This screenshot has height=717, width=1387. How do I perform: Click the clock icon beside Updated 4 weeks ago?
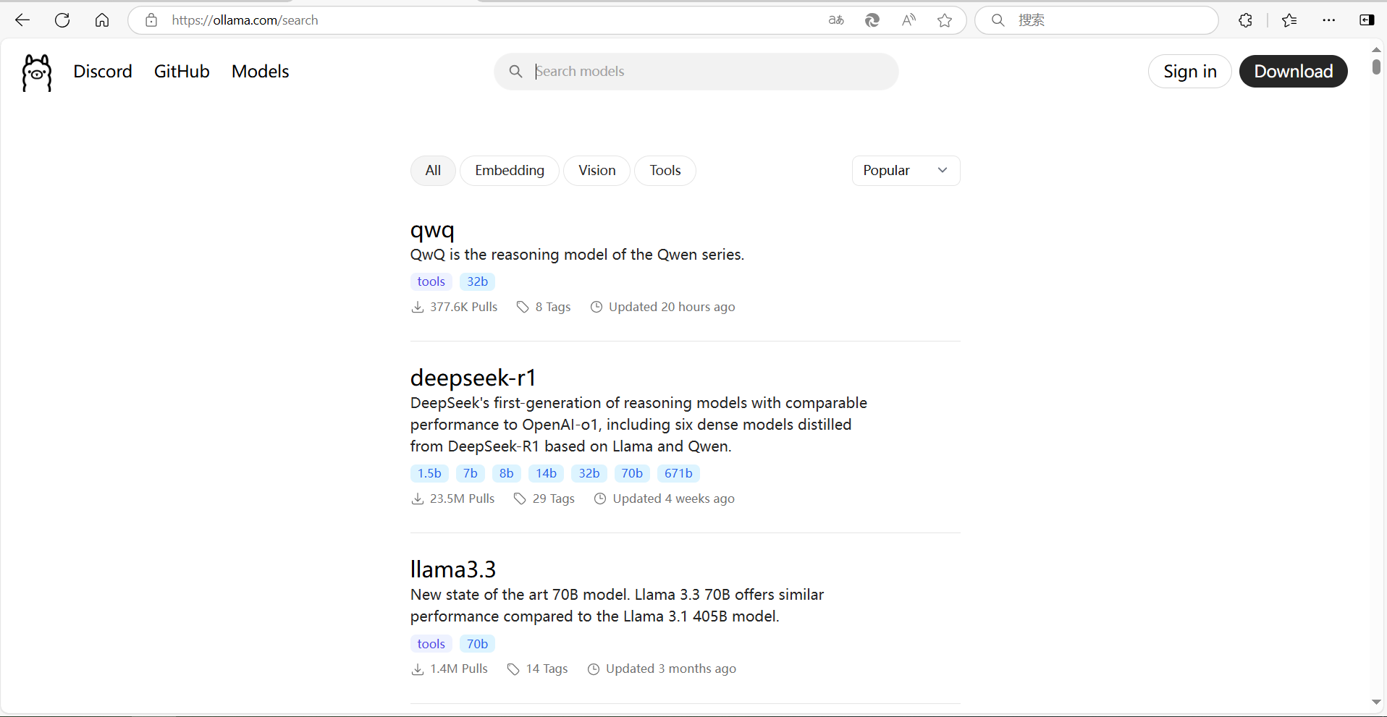point(600,498)
